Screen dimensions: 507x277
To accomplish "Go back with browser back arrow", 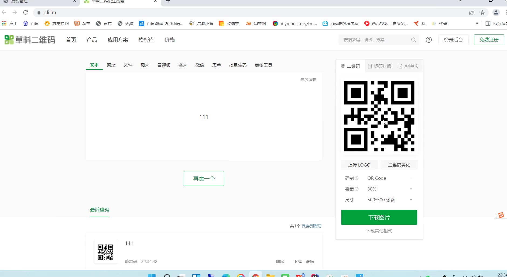I will point(4,12).
